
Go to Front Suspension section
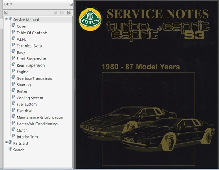[x=31, y=59]
